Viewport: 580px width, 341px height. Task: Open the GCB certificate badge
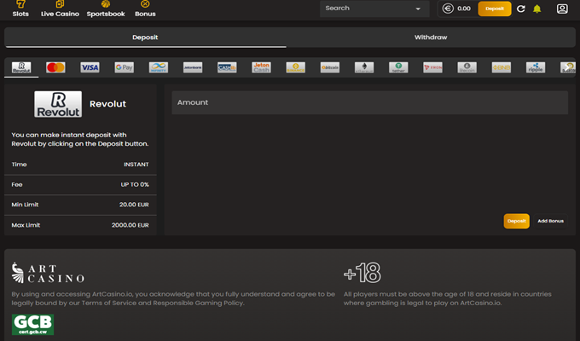(x=32, y=324)
